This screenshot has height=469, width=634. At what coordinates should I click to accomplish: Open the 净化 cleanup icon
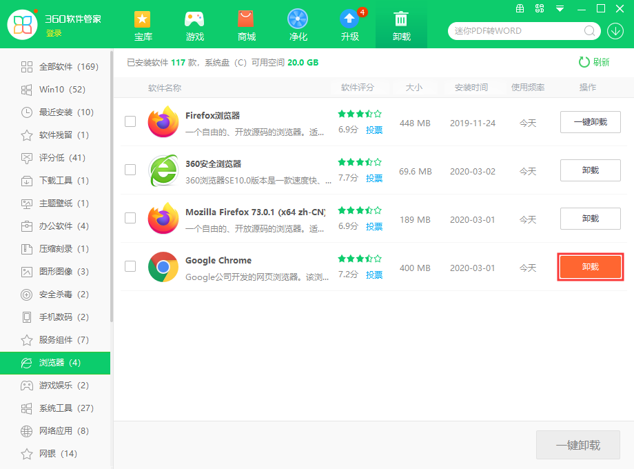[x=298, y=19]
